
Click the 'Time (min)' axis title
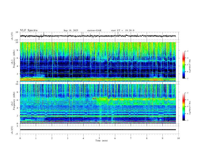click(102, 141)
